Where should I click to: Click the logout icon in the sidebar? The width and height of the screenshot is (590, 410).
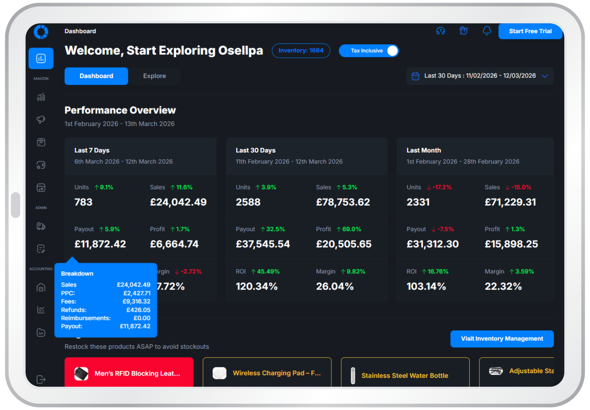[x=41, y=379]
